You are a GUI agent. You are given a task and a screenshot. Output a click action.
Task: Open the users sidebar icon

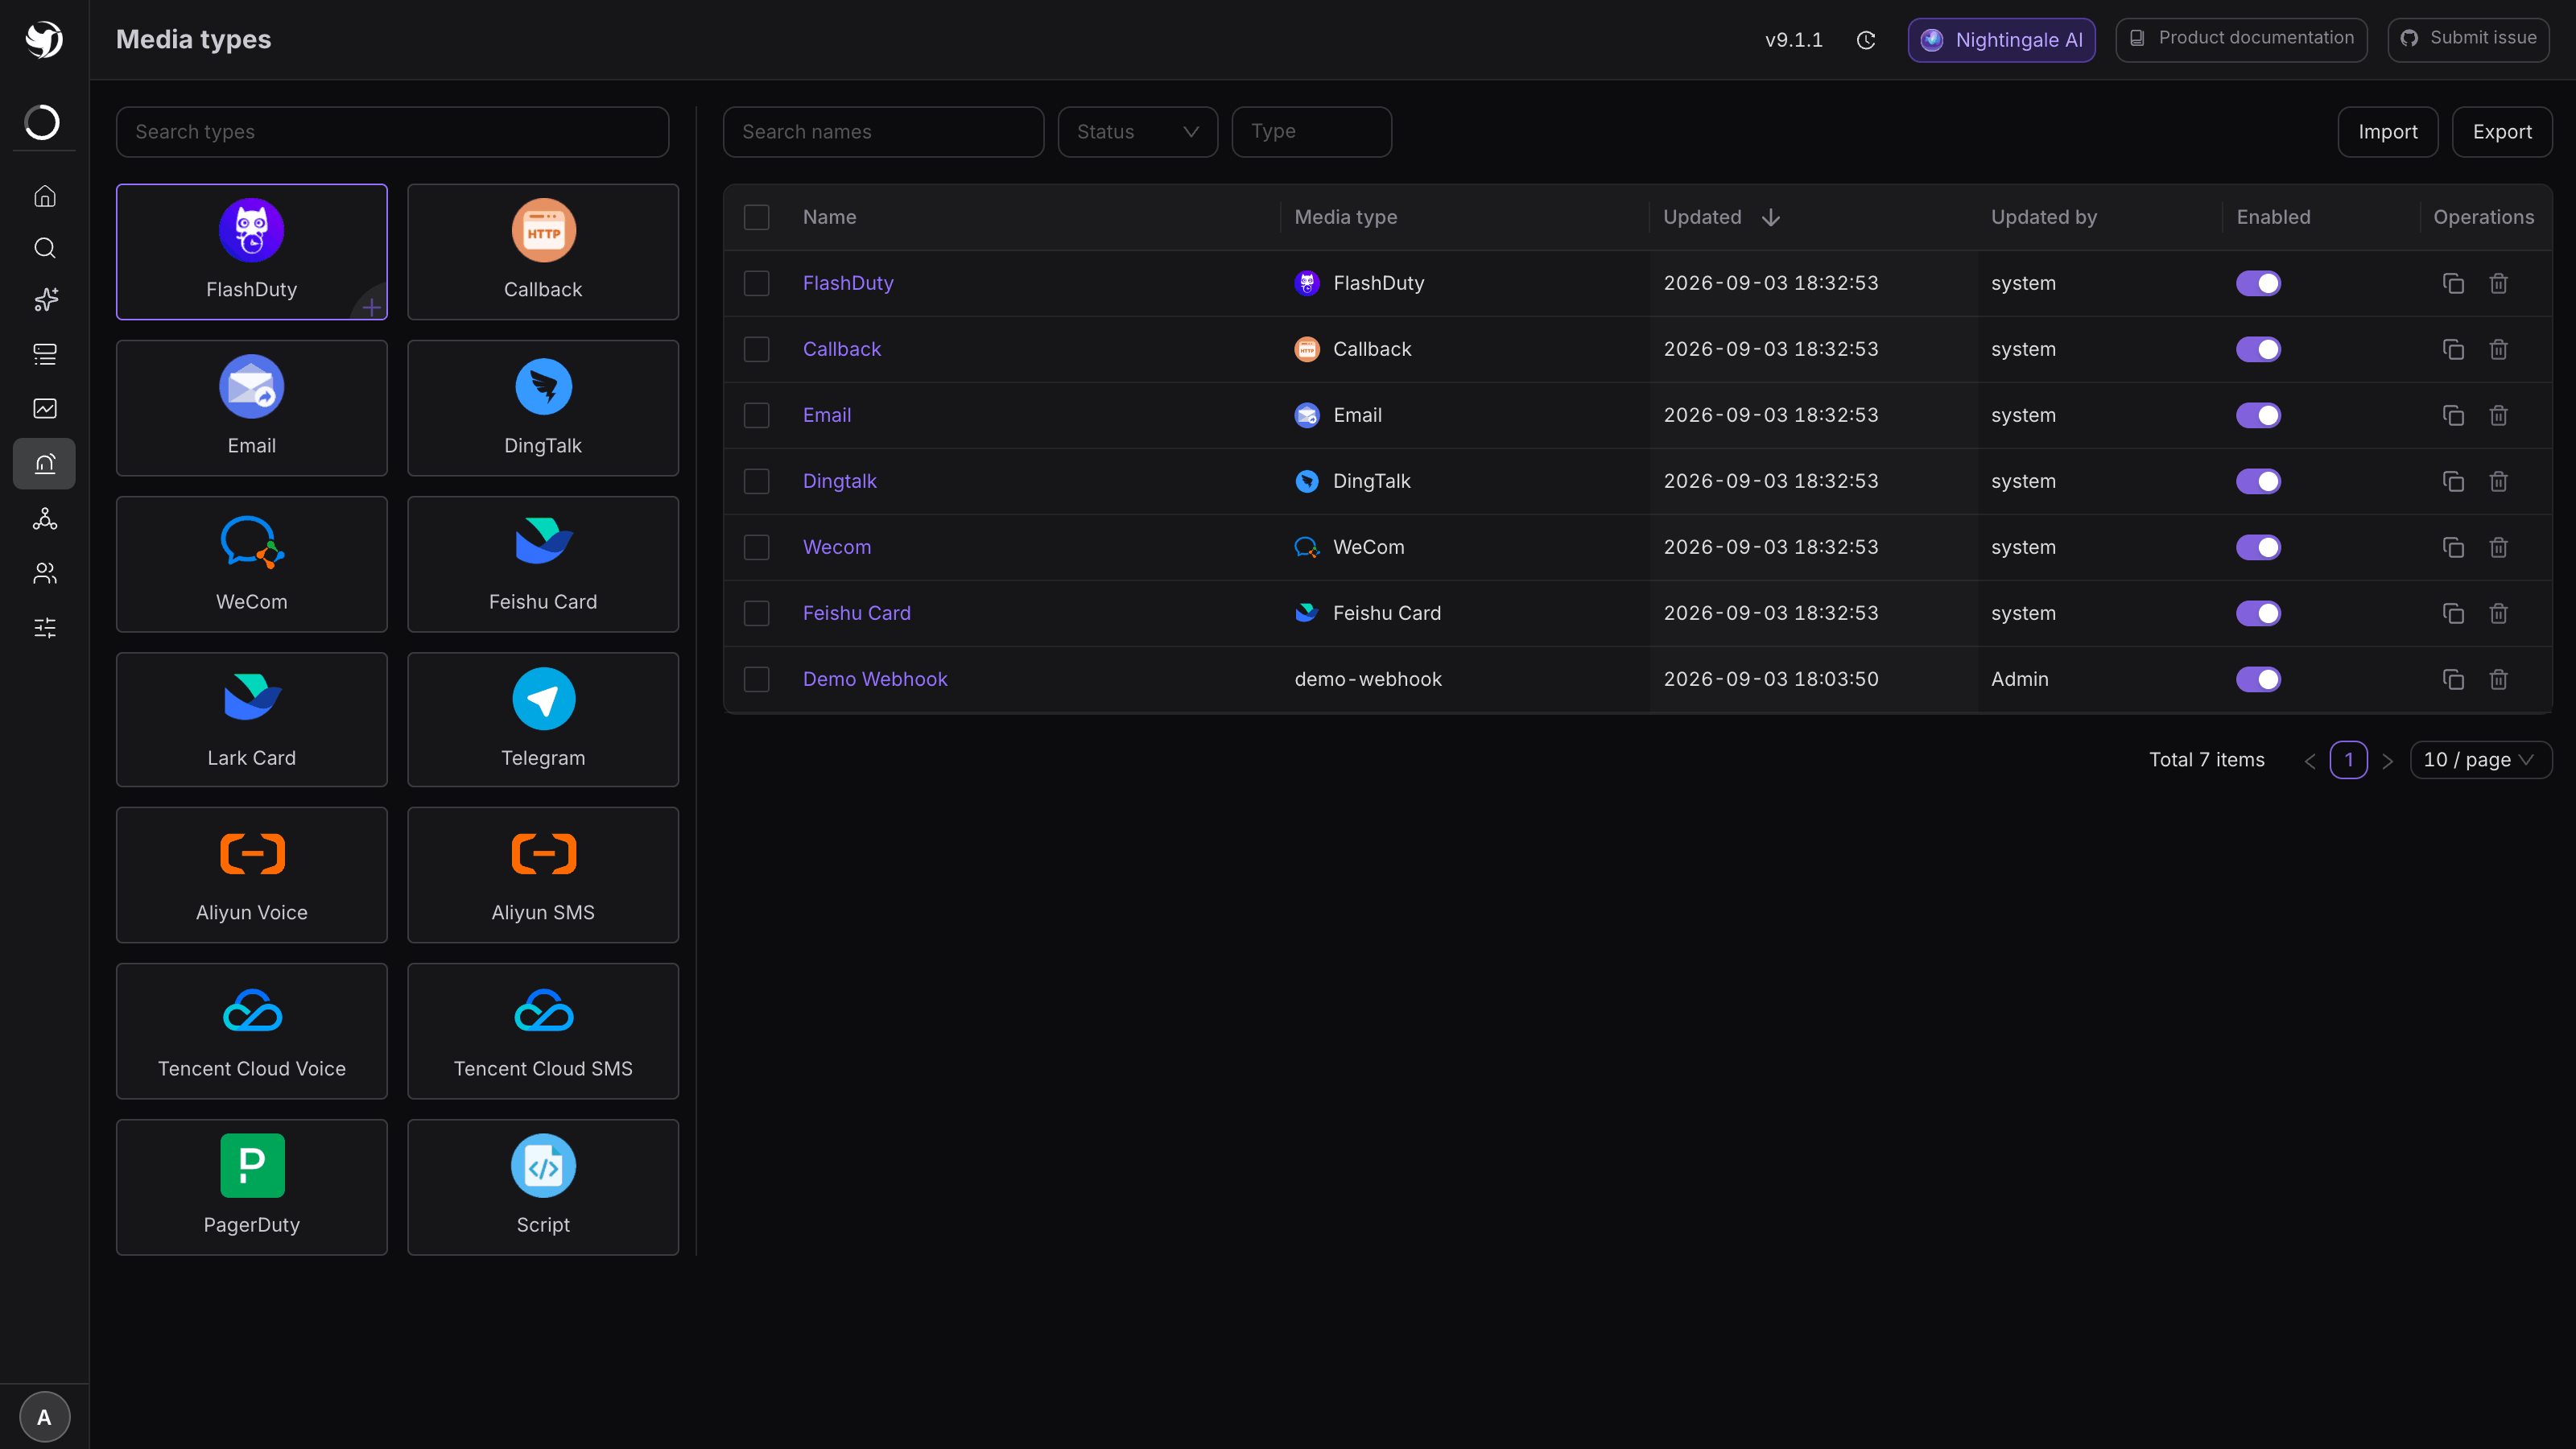[x=44, y=573]
